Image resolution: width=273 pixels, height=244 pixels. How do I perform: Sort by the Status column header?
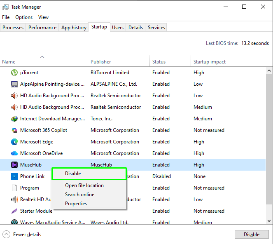click(170, 61)
